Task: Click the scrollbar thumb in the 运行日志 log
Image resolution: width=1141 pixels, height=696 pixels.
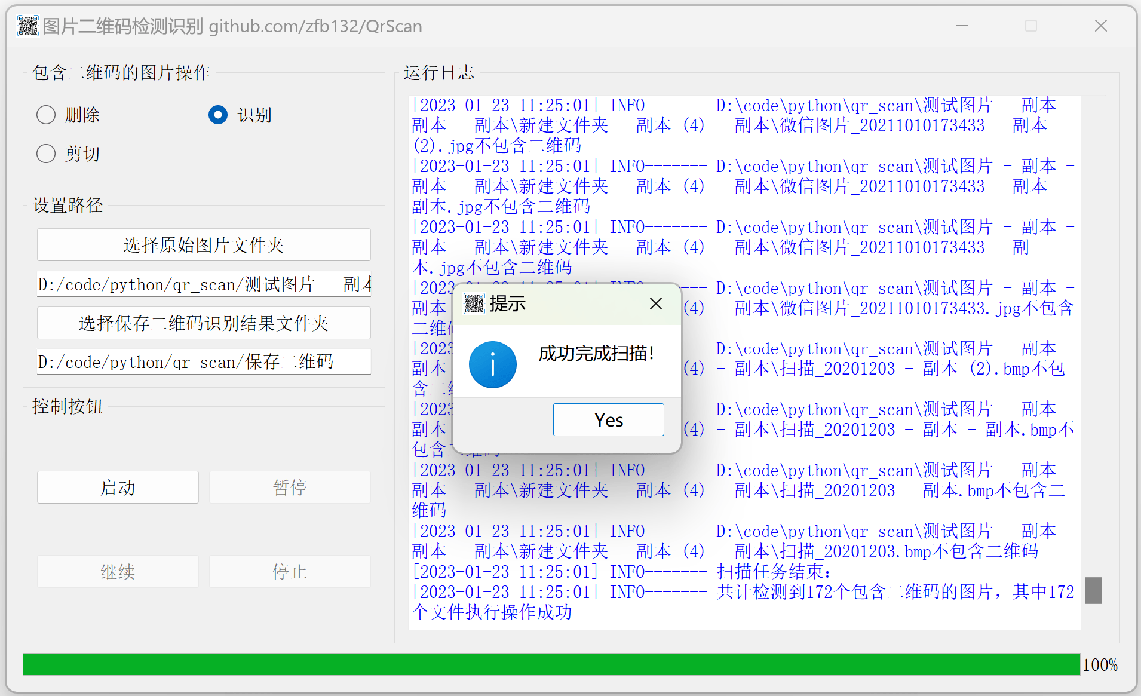Action: [1093, 590]
